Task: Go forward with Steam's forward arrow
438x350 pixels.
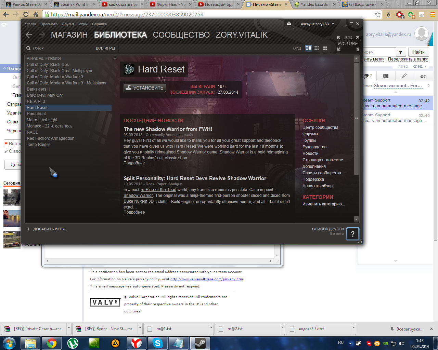Action: 42,35
